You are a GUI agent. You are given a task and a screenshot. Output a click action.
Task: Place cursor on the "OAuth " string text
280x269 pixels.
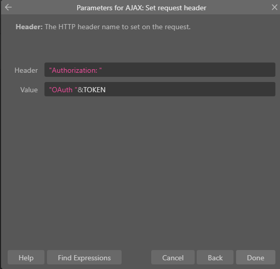pos(63,90)
